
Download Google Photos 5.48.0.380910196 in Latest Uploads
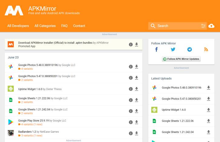coord(209,88)
